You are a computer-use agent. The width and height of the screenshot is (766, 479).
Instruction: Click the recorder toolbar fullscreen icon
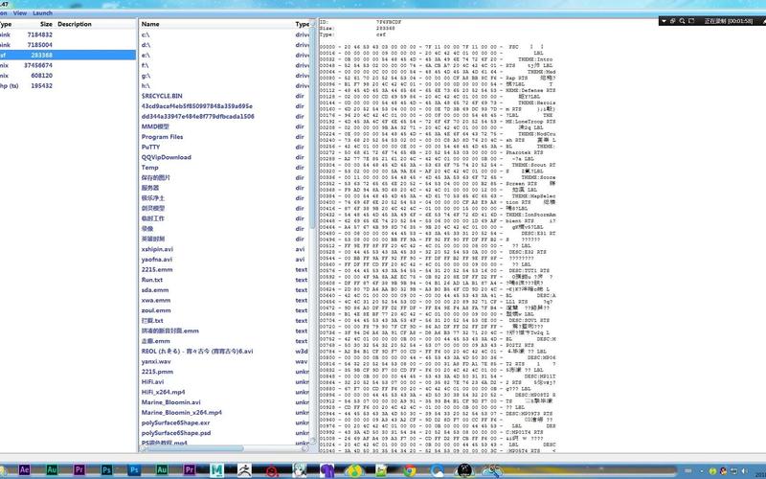coord(691,21)
